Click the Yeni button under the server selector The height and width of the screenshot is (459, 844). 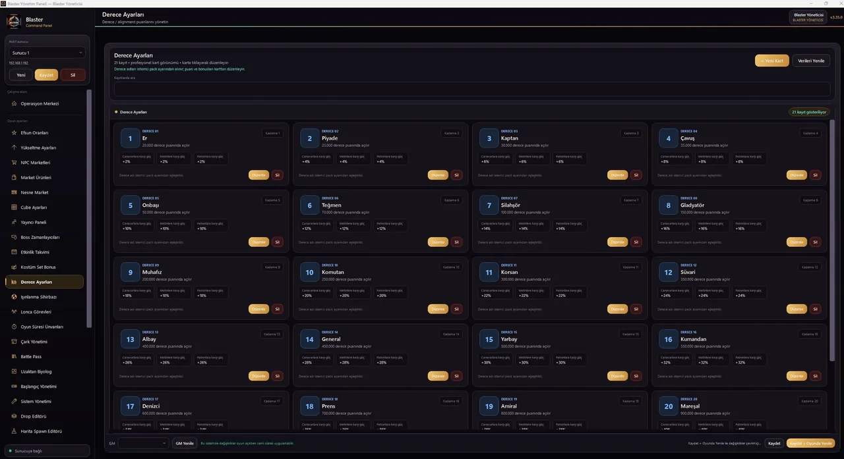coord(21,75)
